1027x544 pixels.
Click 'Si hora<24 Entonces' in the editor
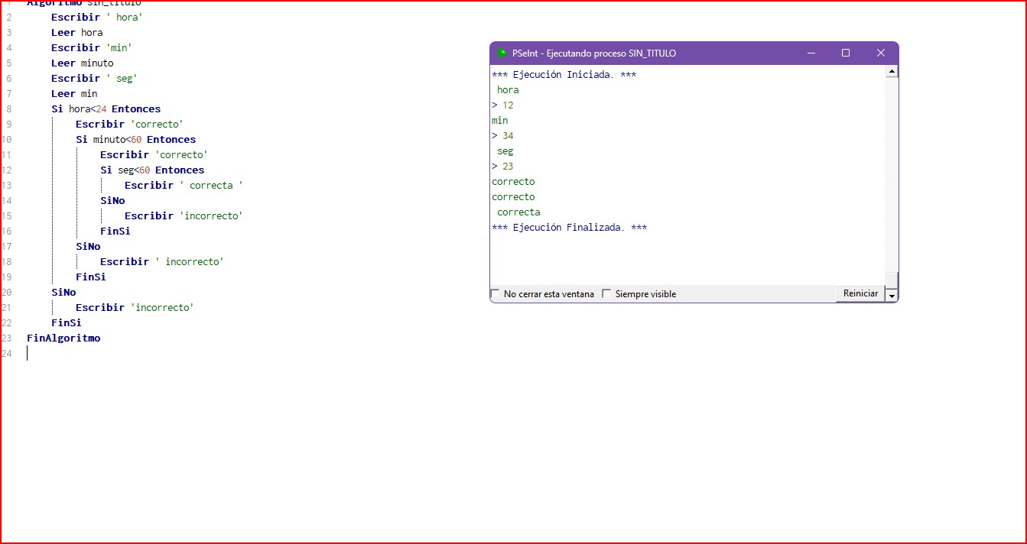[x=106, y=109]
